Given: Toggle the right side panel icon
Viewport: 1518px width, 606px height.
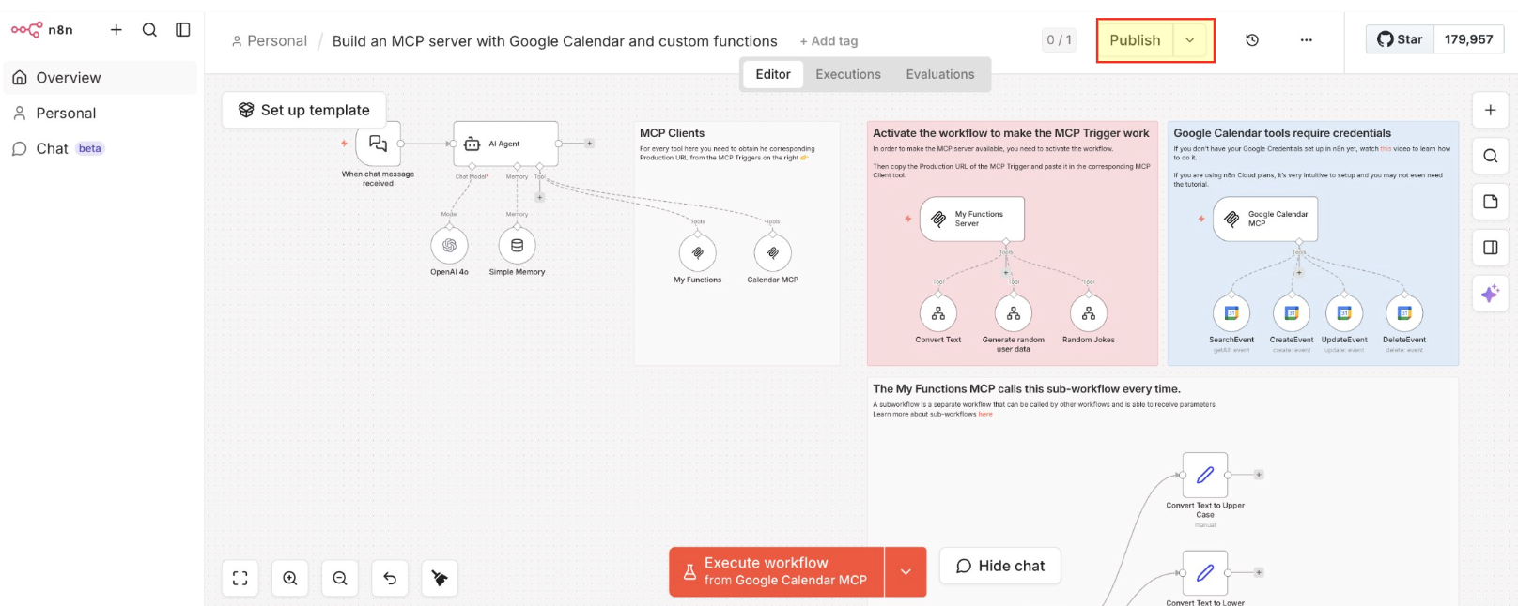Looking at the screenshot, I should coord(1490,248).
